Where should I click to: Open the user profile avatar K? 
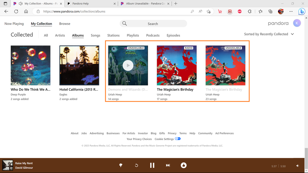[297, 23]
